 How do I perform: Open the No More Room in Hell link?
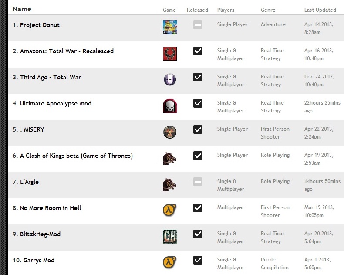[x=51, y=208]
